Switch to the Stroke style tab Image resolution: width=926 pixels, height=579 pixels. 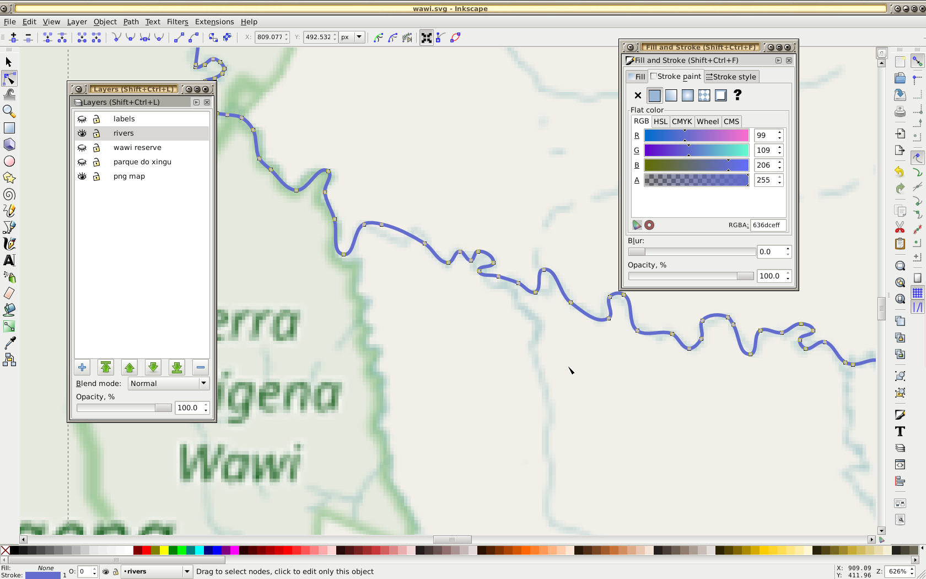(731, 77)
